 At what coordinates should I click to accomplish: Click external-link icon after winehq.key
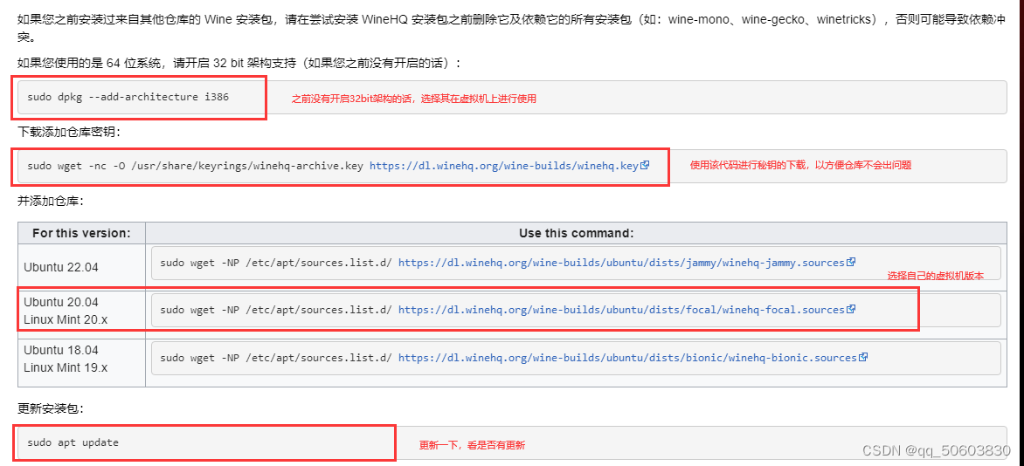point(645,165)
